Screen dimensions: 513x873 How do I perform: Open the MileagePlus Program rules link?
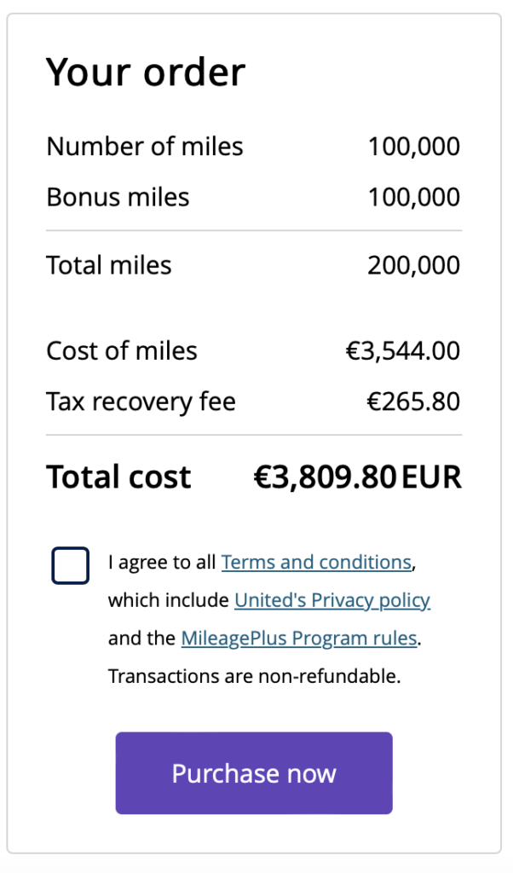[299, 639]
